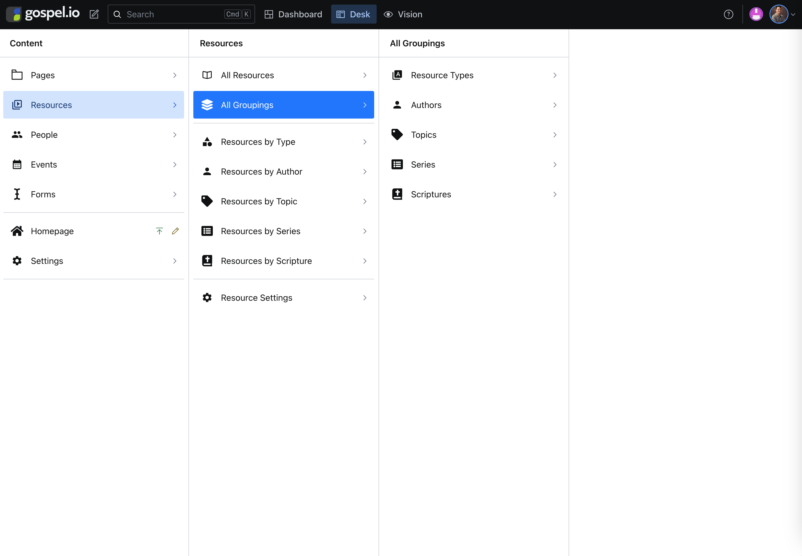Viewport: 802px width, 556px height.
Task: Click the Scriptures bible icon
Action: click(397, 194)
